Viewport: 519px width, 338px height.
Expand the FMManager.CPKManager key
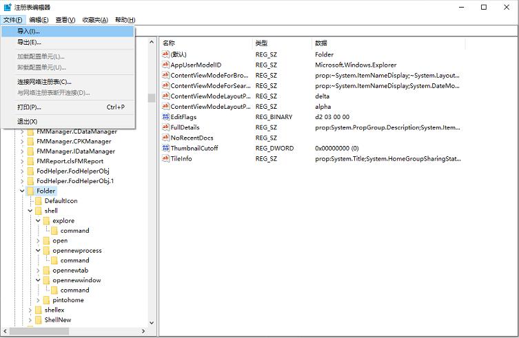point(22,141)
